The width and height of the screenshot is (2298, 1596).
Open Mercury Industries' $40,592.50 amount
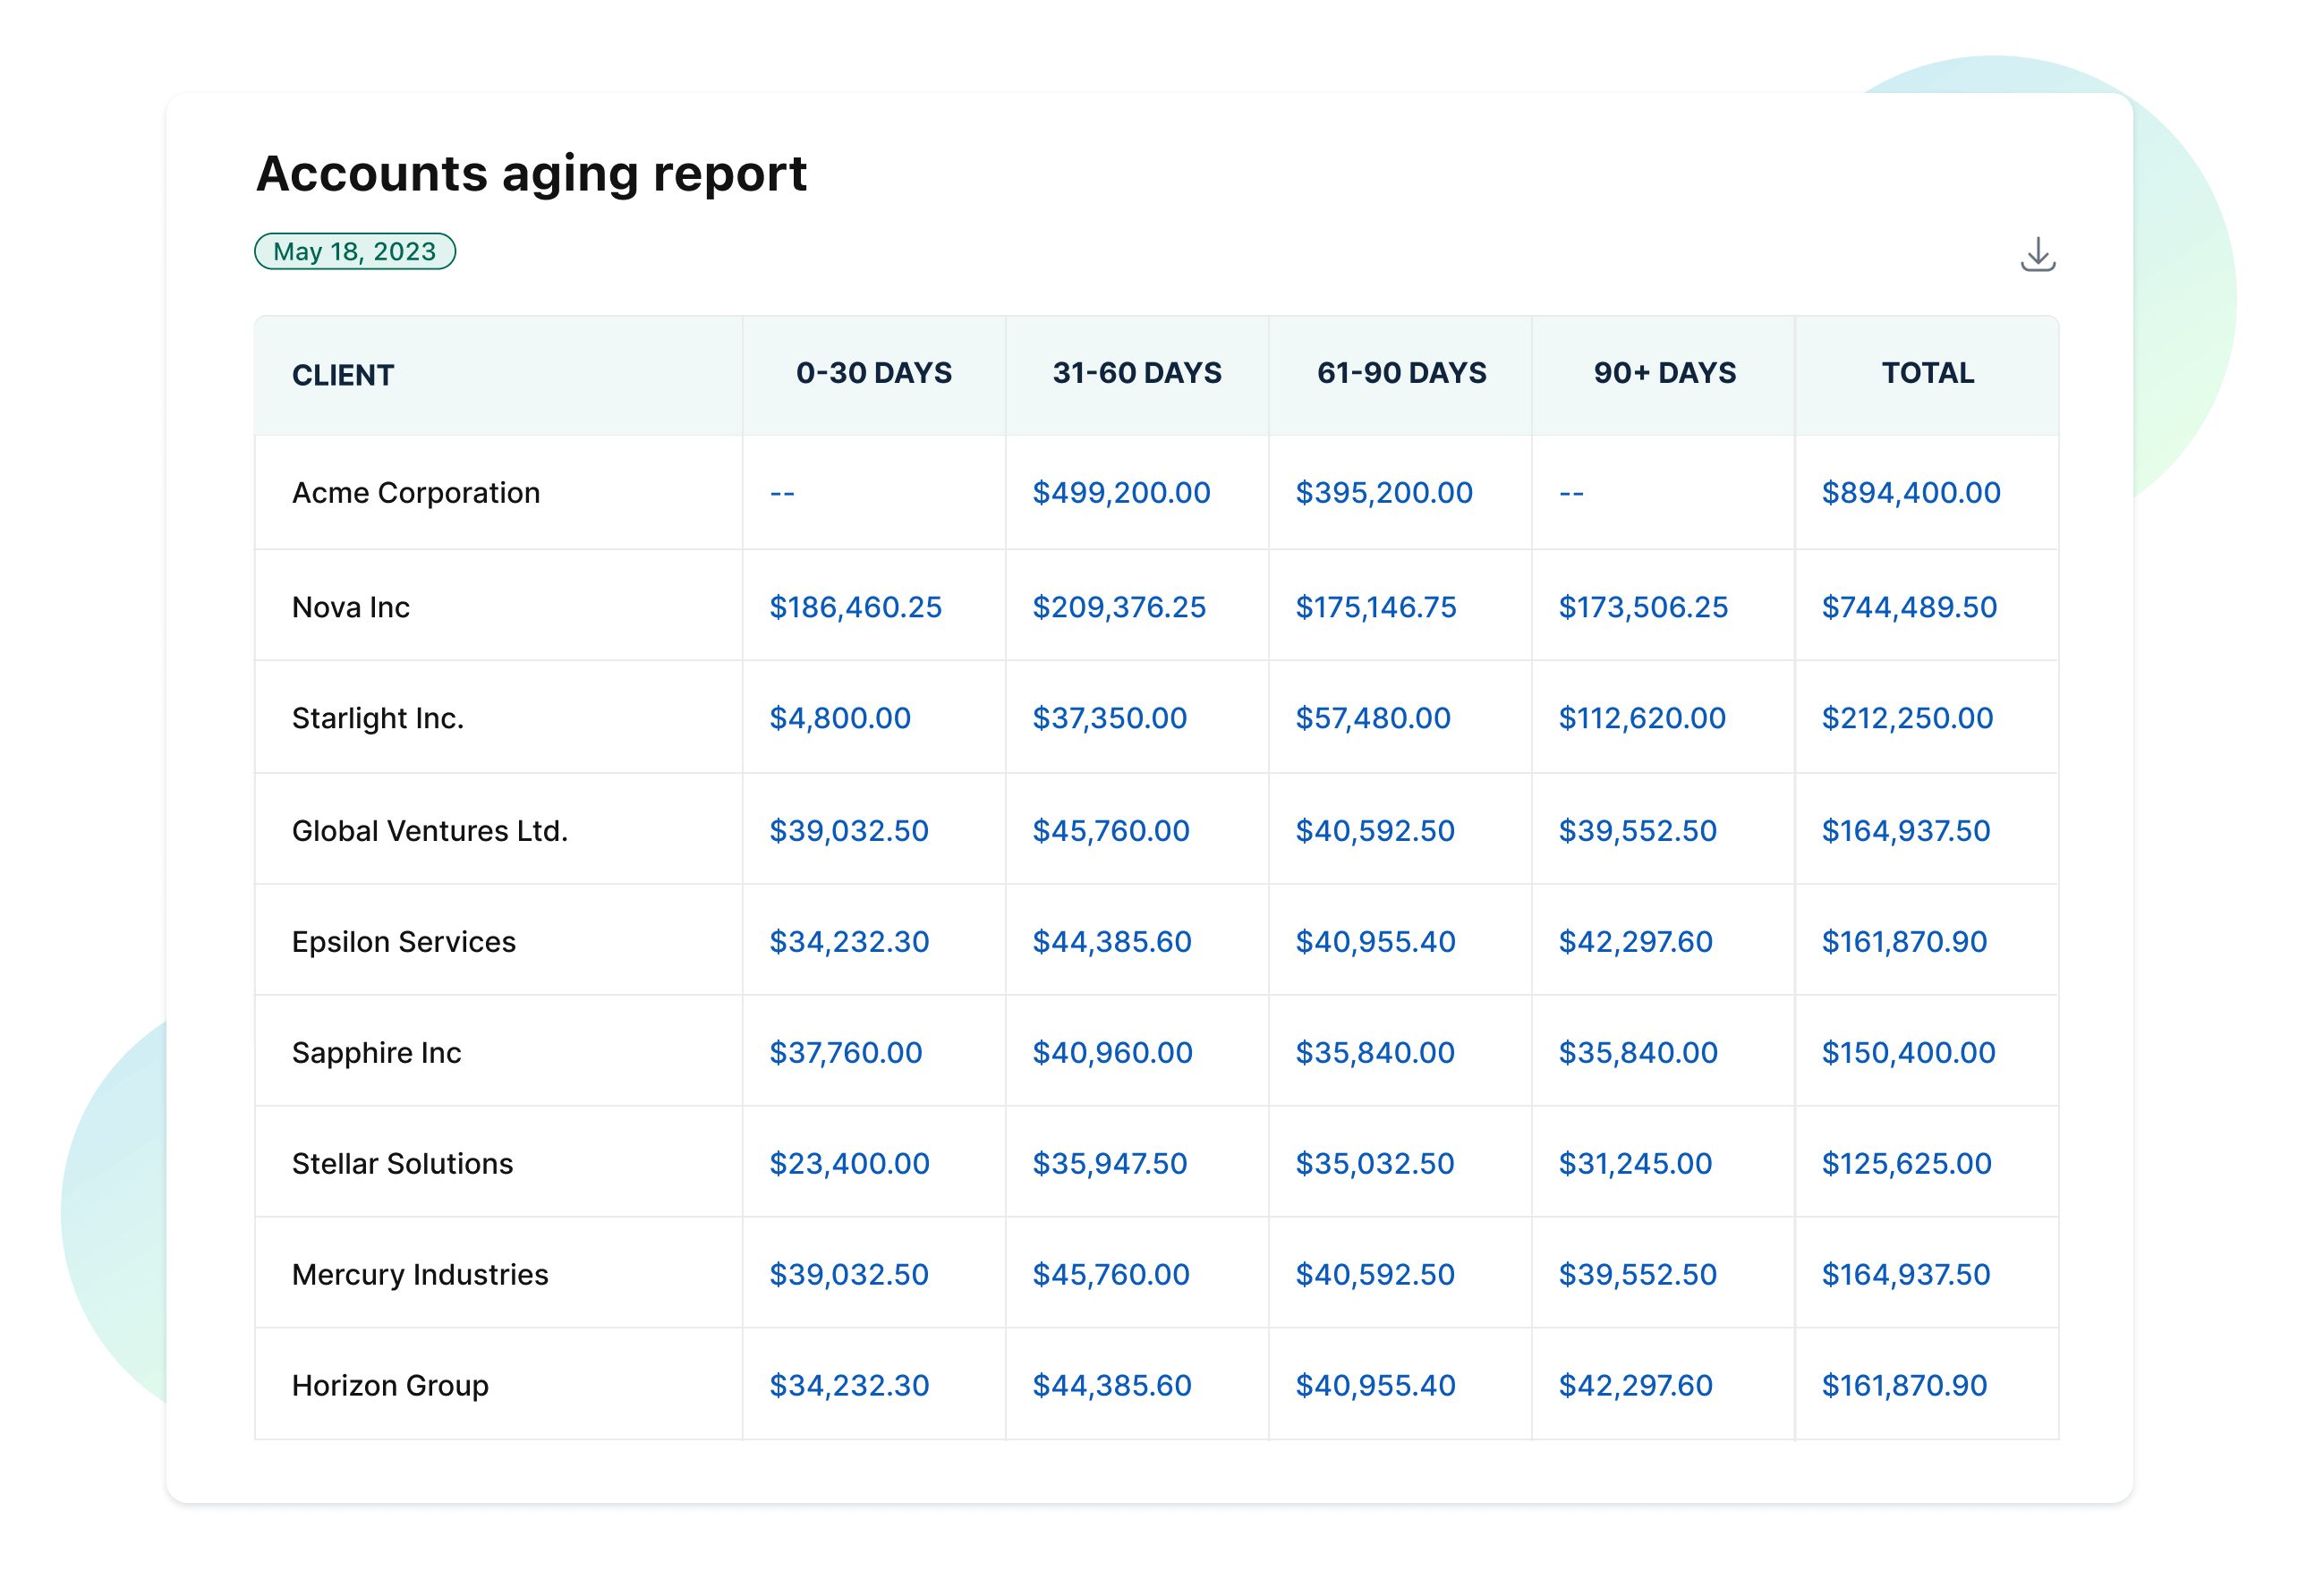pyautogui.click(x=1374, y=1275)
